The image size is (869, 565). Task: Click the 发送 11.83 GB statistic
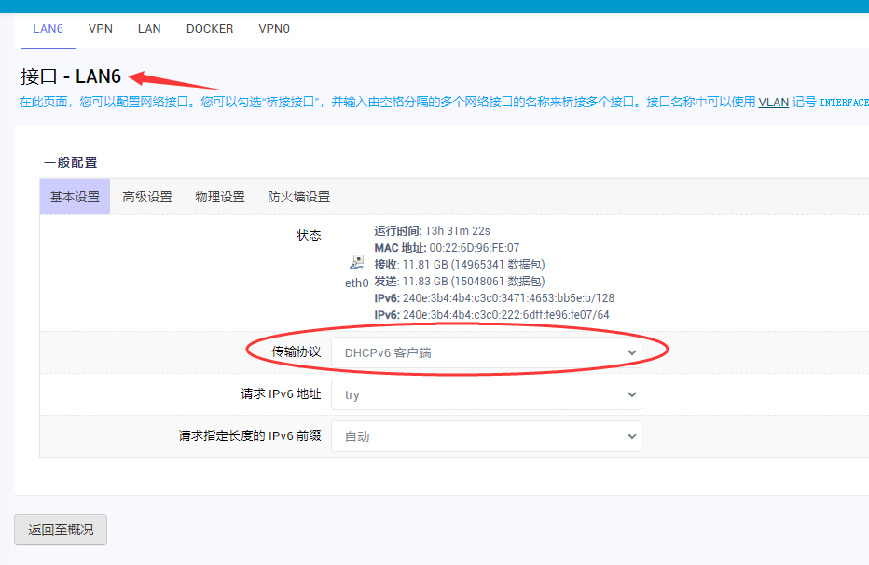click(x=460, y=281)
